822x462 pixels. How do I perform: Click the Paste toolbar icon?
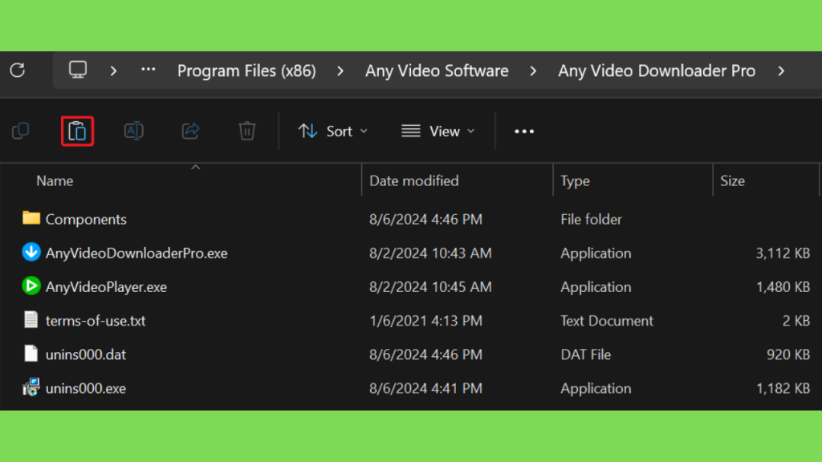coord(77,131)
